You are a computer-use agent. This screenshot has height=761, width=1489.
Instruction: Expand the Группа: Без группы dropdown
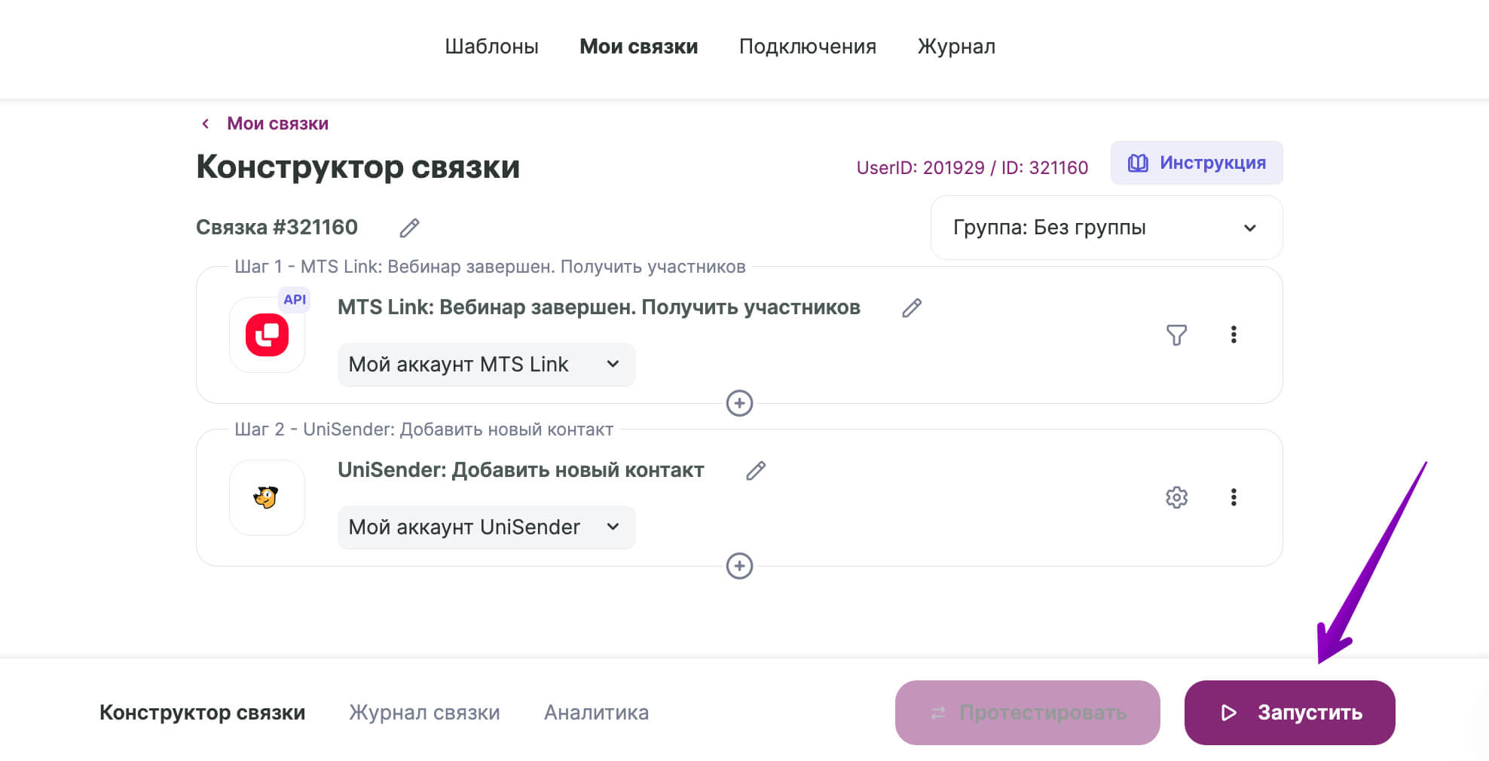1106,228
